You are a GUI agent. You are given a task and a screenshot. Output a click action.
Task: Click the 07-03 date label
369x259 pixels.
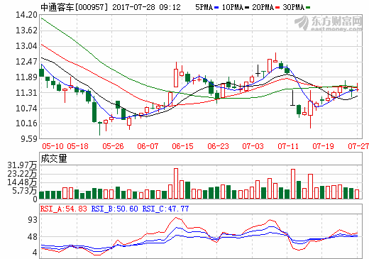click(253, 146)
